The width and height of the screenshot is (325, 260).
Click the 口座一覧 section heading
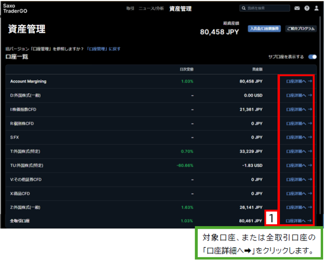17,57
